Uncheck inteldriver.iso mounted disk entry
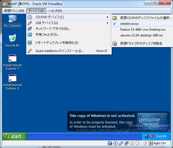This screenshot has width=173, height=148. pos(142,24)
